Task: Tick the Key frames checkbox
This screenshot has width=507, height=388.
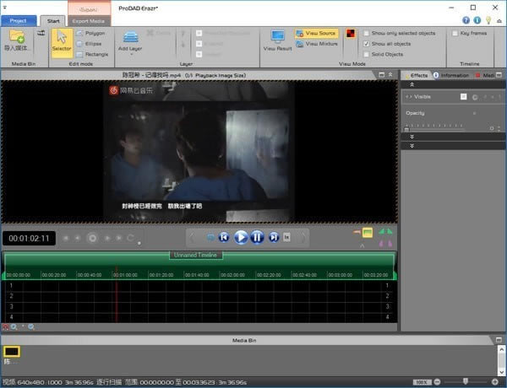Action: click(x=455, y=33)
